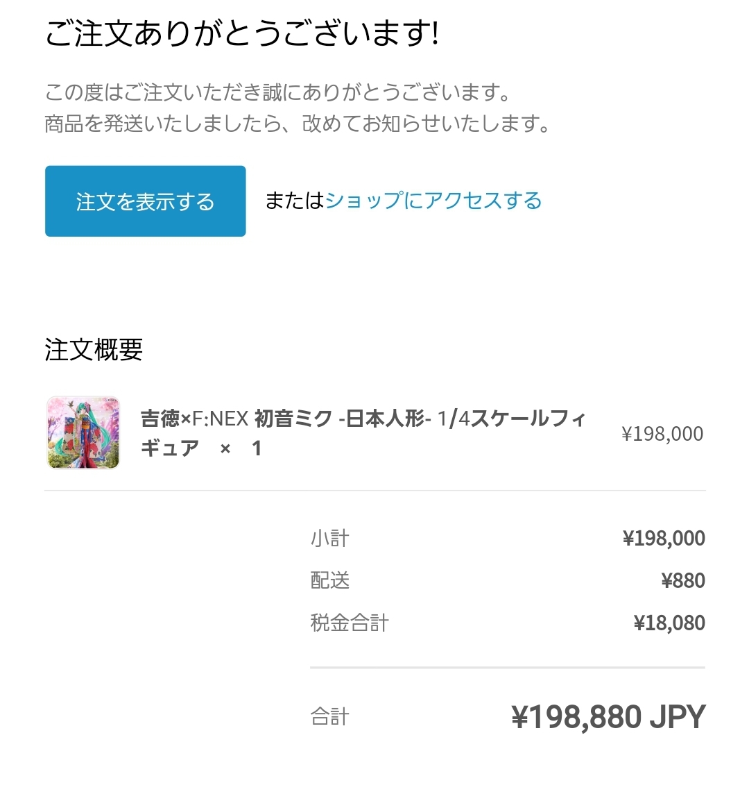Click the quantity × 1 after product name
This screenshot has height=792, width=749.
coord(241,448)
